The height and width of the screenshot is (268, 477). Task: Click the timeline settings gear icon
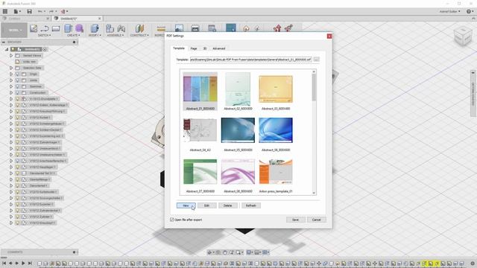coord(473,264)
